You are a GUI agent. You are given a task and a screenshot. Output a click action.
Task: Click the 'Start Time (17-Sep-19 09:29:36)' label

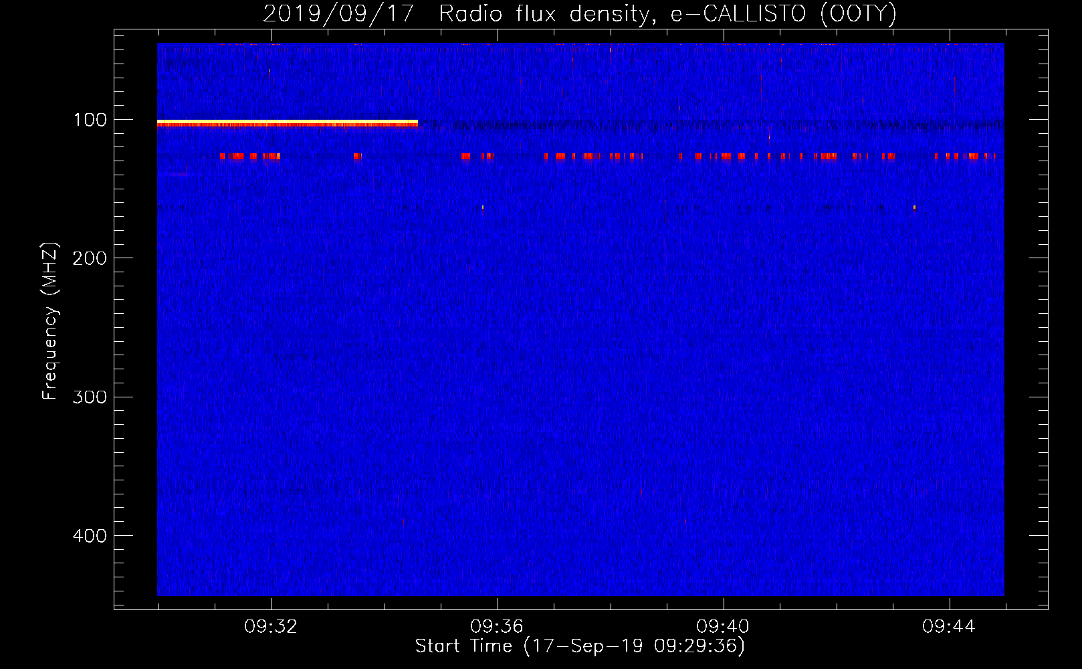(x=580, y=646)
